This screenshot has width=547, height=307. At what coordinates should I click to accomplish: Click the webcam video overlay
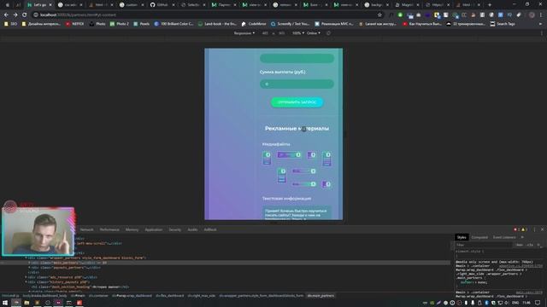point(38,231)
